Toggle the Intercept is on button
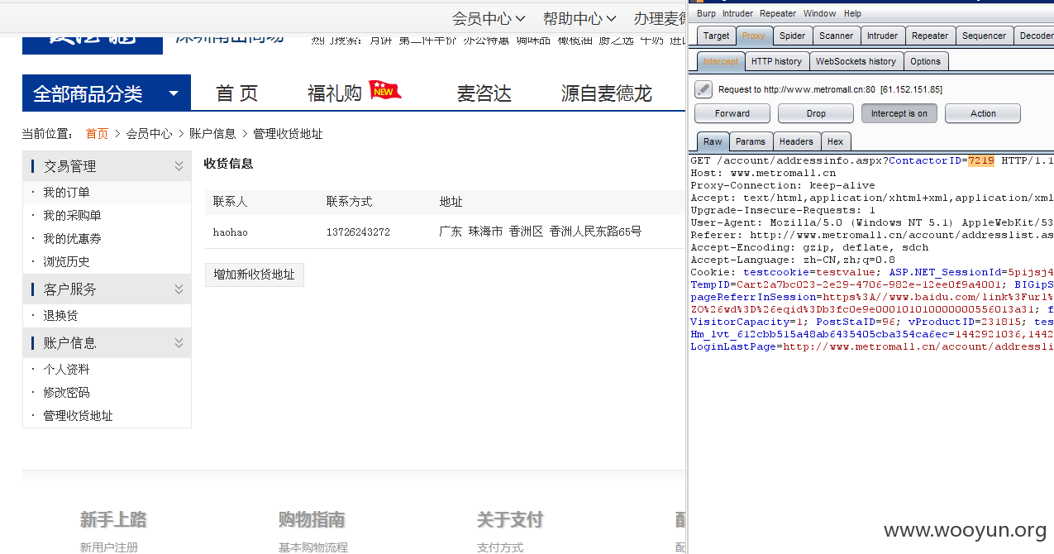The height and width of the screenshot is (554, 1054). 899,113
